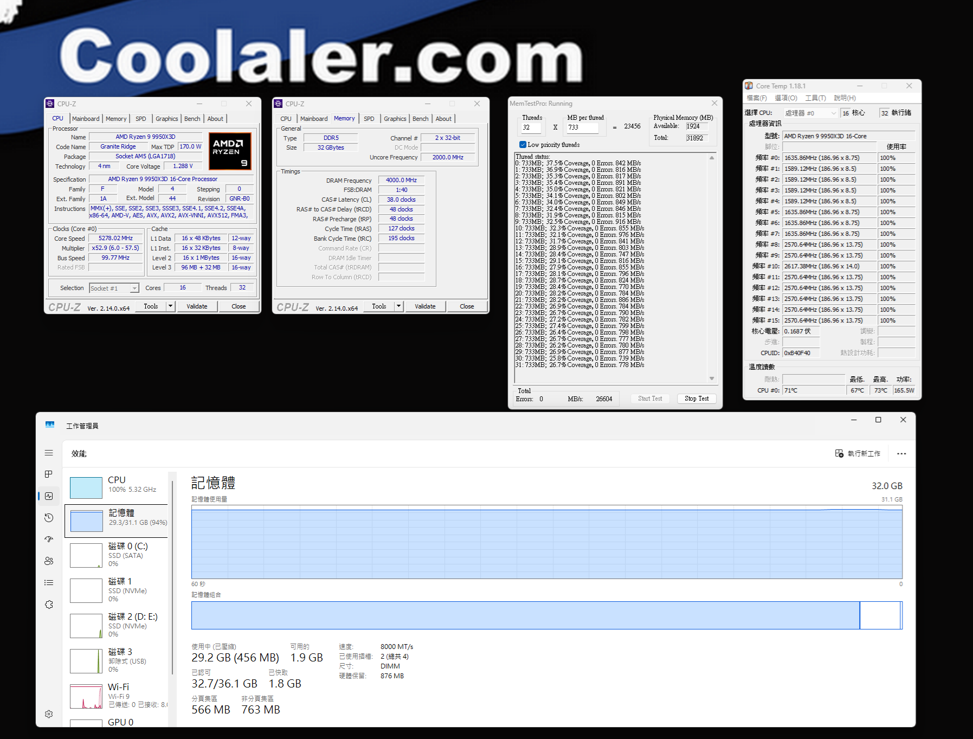The image size is (973, 739).
Task: Open Tools dropdown arrow in CPU-Z Memory window
Action: pyautogui.click(x=398, y=306)
